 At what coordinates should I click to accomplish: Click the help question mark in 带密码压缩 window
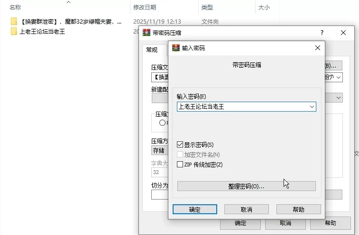tap(322, 33)
